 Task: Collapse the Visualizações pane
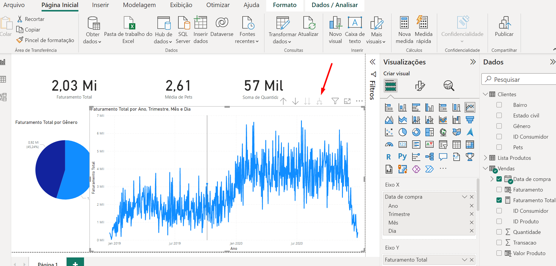(x=473, y=62)
